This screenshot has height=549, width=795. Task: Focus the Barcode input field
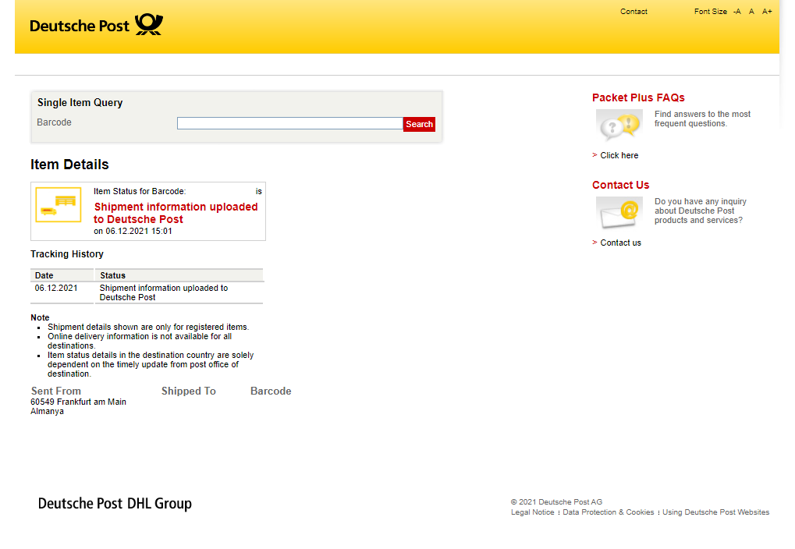[289, 123]
